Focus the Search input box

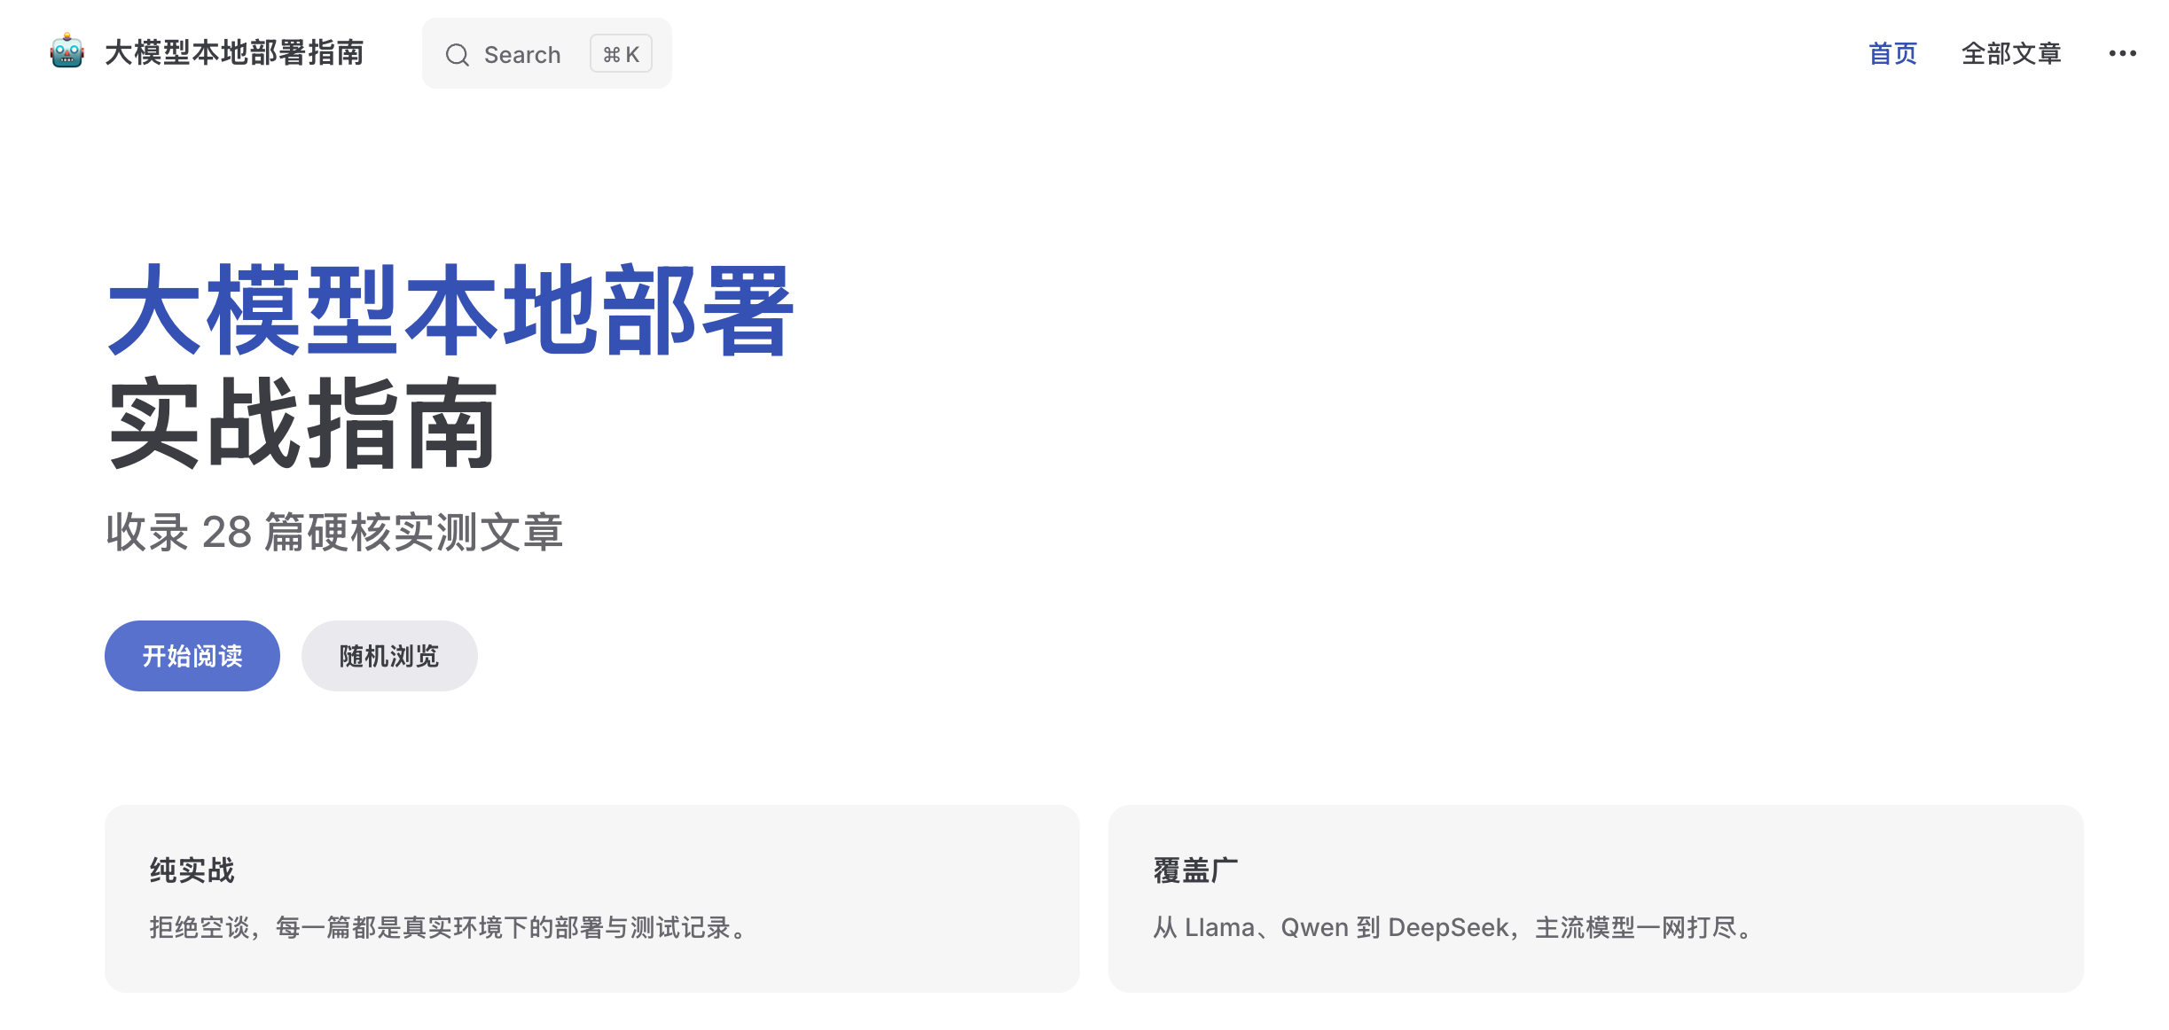tap(546, 53)
